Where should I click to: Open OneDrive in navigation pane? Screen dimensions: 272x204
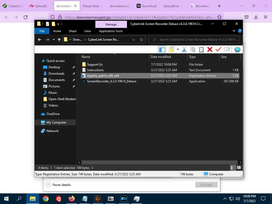(x=53, y=114)
